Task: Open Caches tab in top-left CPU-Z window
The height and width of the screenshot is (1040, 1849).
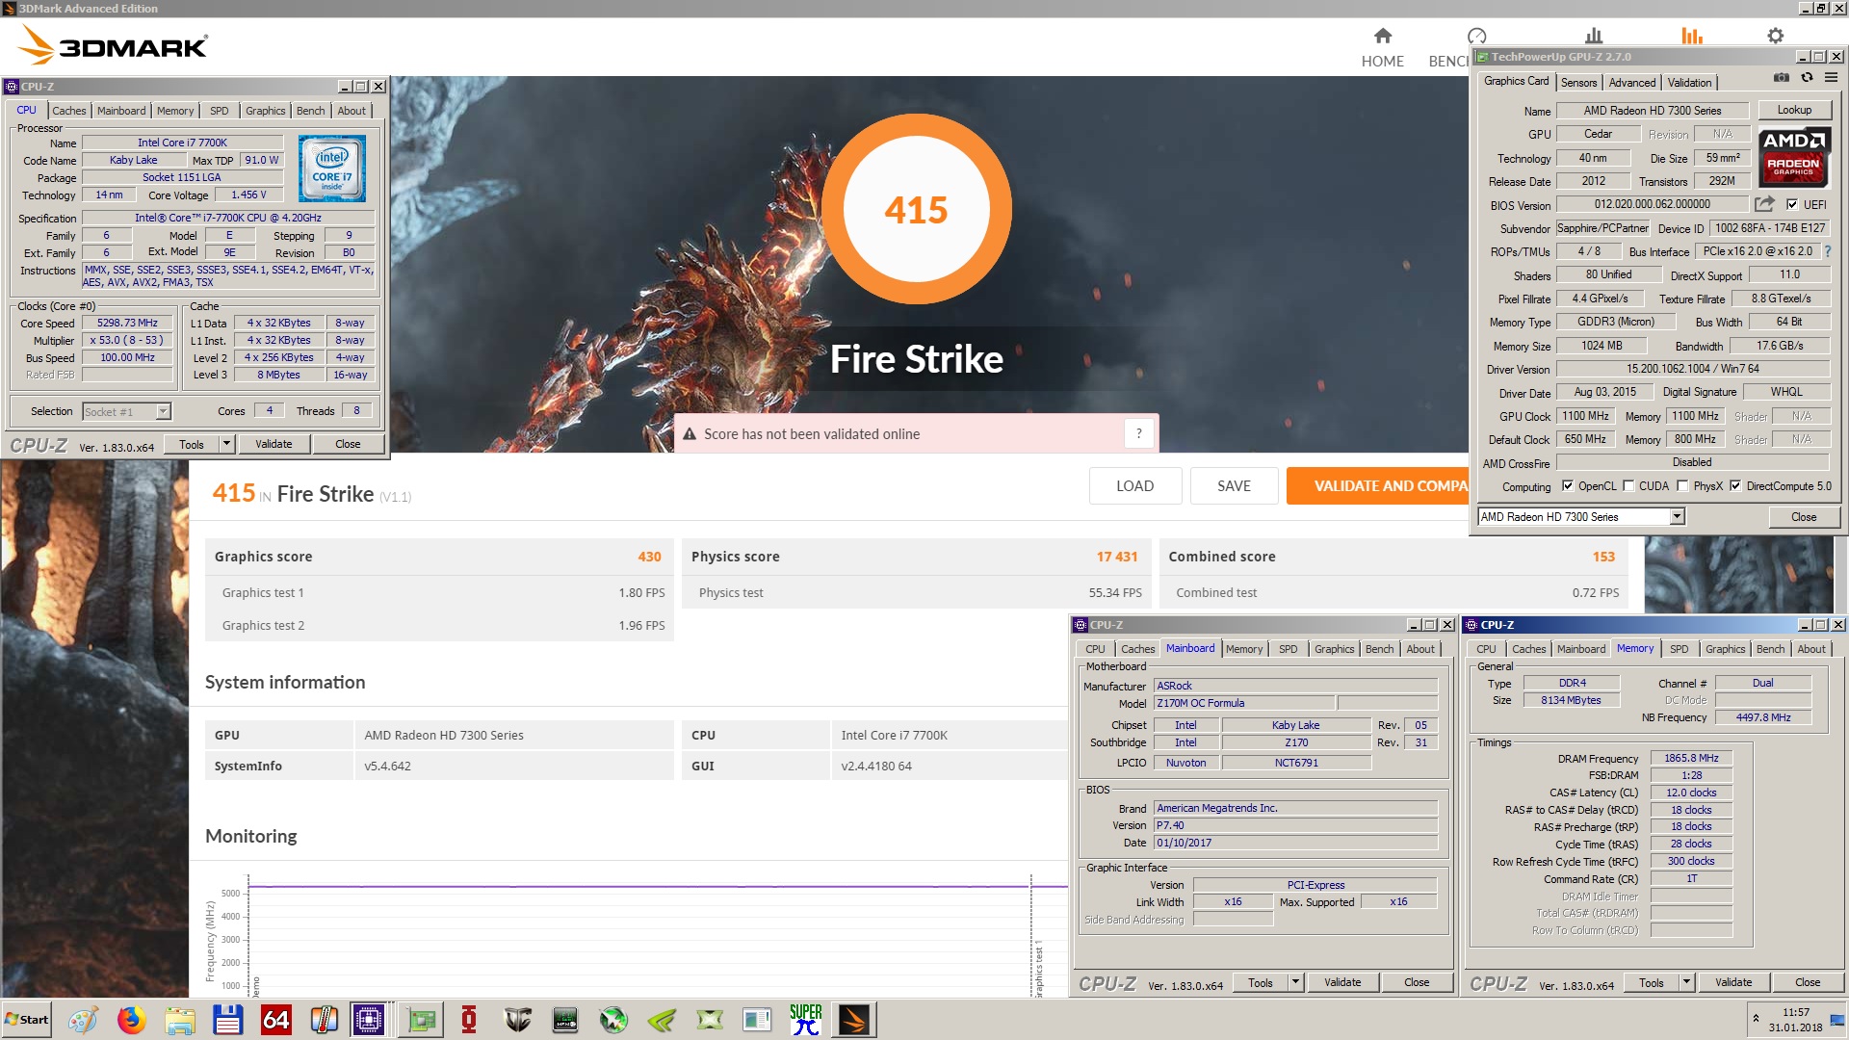Action: tap(69, 111)
